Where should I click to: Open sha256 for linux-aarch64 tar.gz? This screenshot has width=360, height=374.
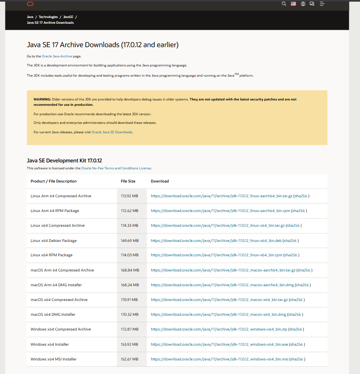click(301, 196)
